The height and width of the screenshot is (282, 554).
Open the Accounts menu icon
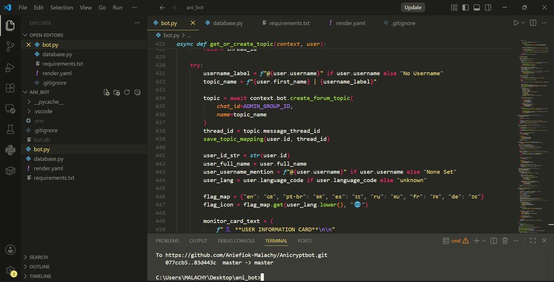10,250
